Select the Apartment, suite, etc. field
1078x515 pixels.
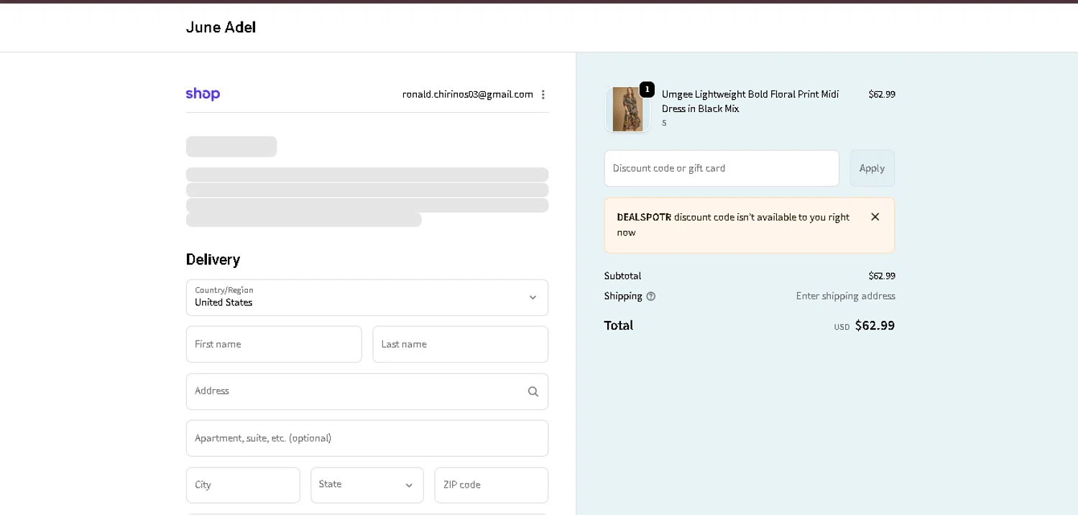(367, 438)
